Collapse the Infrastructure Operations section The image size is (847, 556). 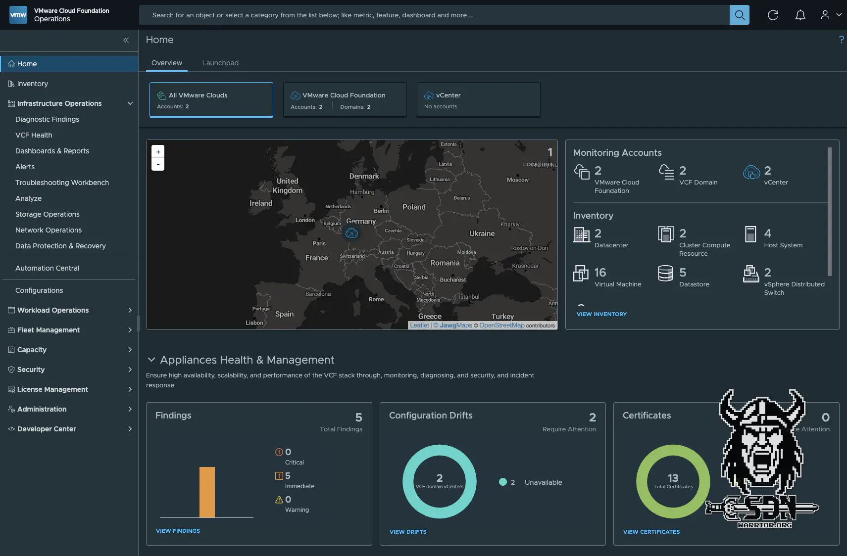coord(130,103)
